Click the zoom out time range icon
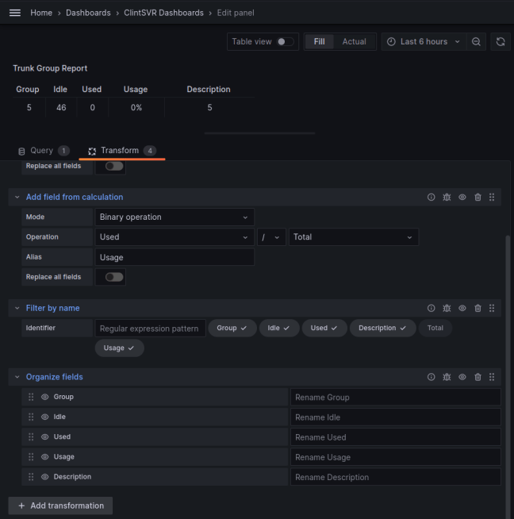 tap(476, 42)
